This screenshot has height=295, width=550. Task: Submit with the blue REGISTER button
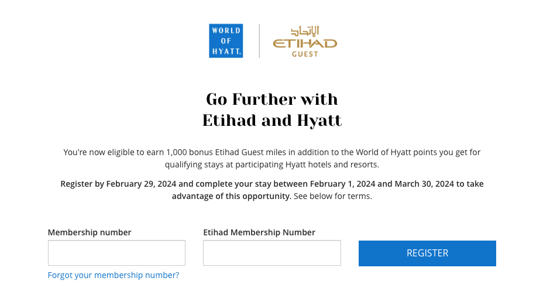tap(427, 253)
